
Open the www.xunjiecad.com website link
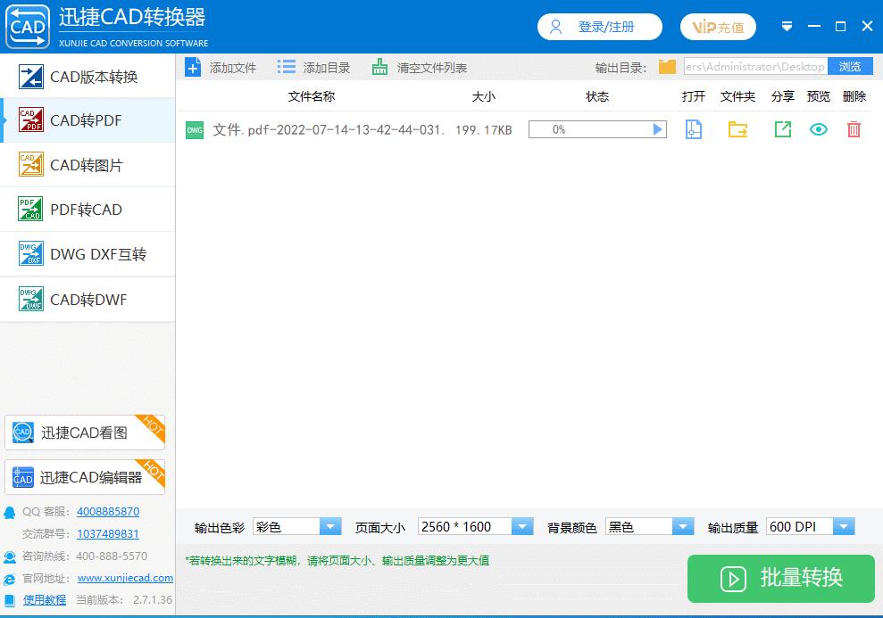pos(124,578)
